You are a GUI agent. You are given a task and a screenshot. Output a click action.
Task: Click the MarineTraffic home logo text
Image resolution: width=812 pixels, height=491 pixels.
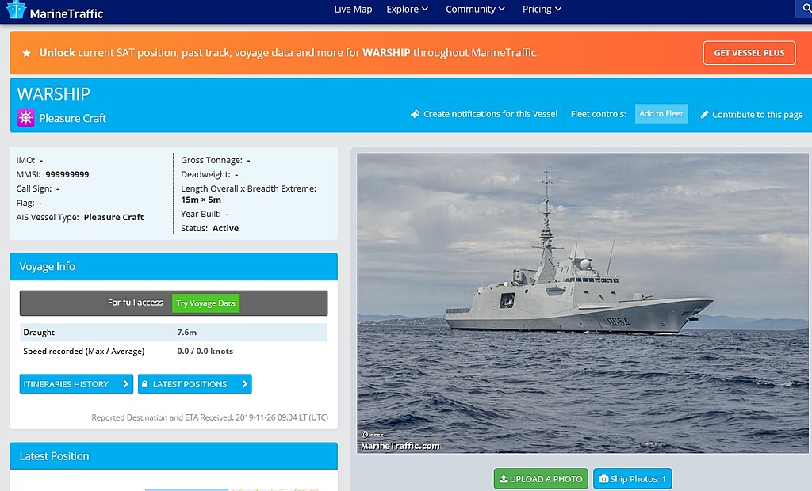tap(67, 13)
